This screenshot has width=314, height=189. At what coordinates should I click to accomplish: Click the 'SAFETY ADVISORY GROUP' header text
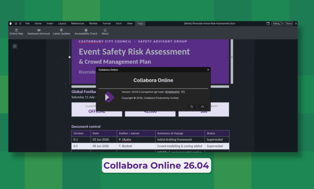click(x=163, y=41)
